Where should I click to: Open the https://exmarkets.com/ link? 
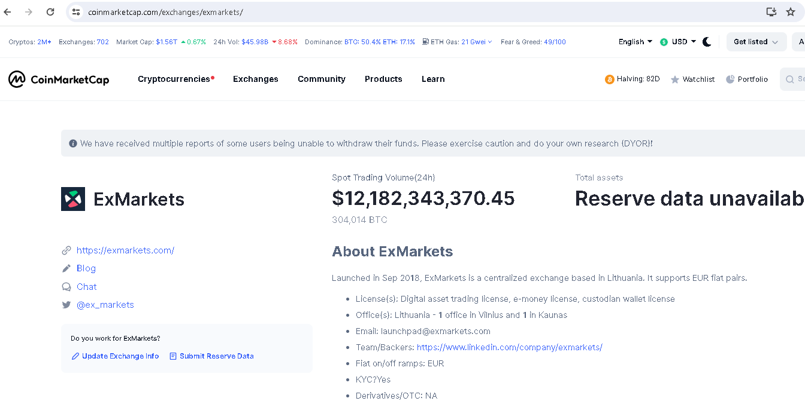[x=125, y=250]
